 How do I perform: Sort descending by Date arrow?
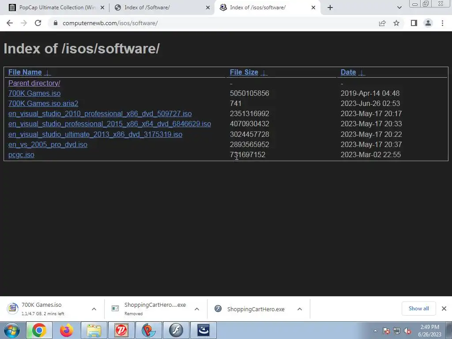(x=362, y=73)
